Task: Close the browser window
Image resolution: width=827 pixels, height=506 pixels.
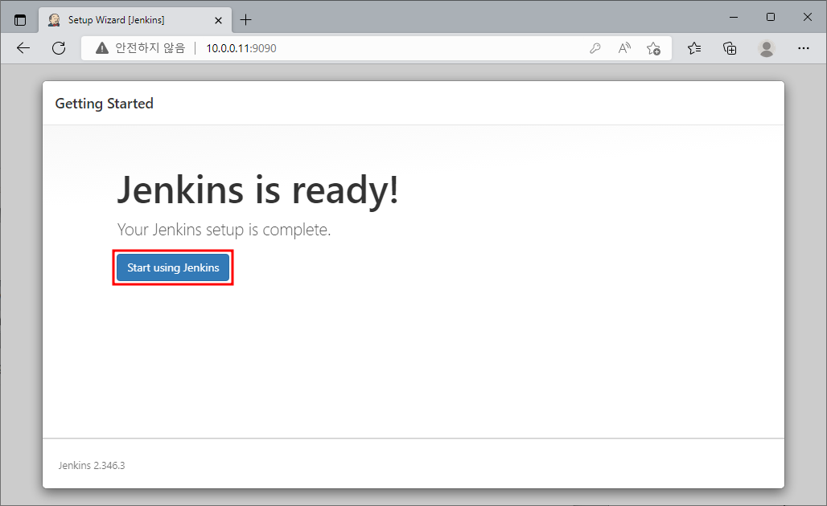Action: point(808,18)
